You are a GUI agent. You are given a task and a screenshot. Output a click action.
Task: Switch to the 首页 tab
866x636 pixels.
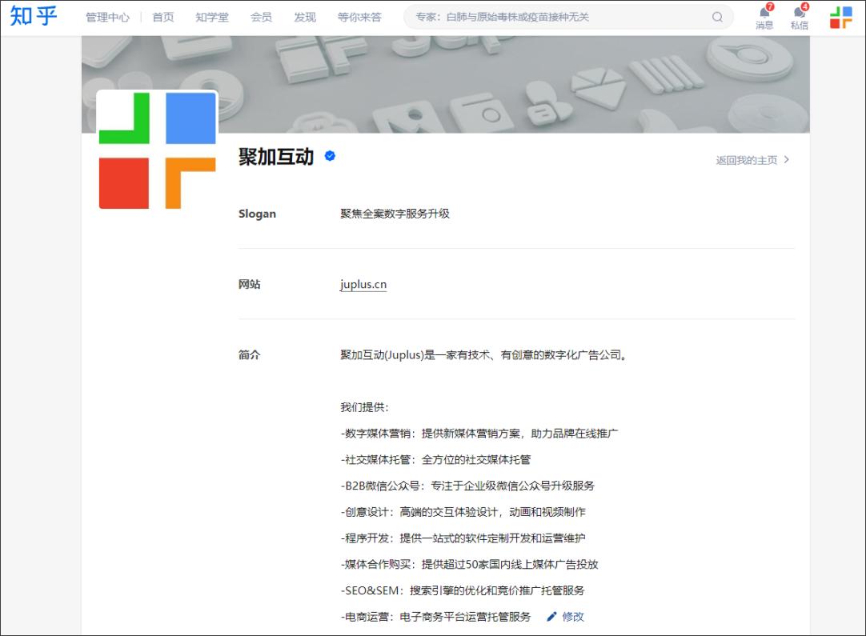(162, 16)
